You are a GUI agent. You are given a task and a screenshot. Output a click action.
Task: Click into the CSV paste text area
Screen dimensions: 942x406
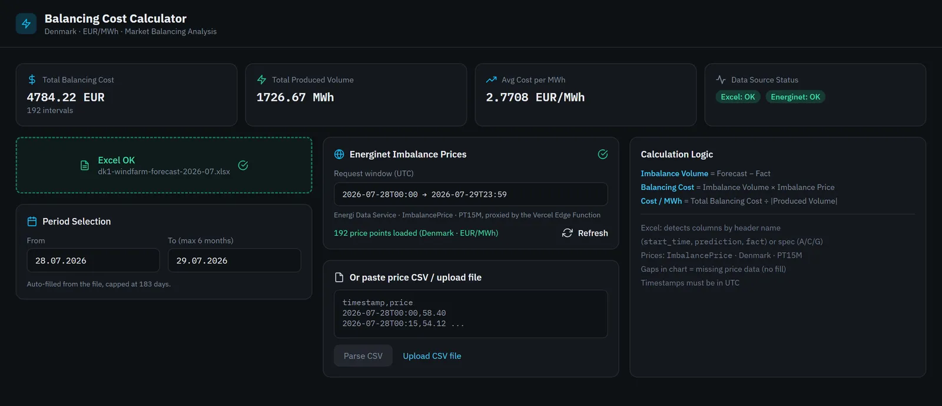471,314
